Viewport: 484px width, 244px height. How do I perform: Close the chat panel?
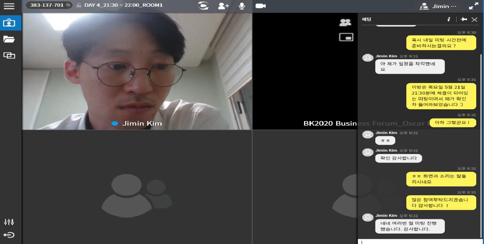click(x=474, y=20)
